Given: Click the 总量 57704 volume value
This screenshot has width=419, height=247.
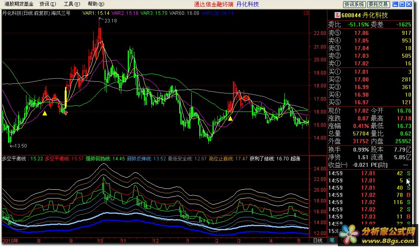Looking at the screenshot, I should click(x=361, y=134).
